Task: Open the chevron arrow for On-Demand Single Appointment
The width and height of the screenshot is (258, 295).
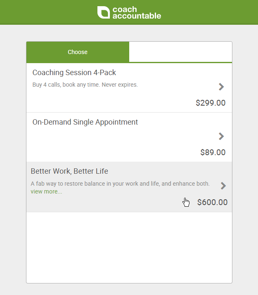Action: coord(221,137)
